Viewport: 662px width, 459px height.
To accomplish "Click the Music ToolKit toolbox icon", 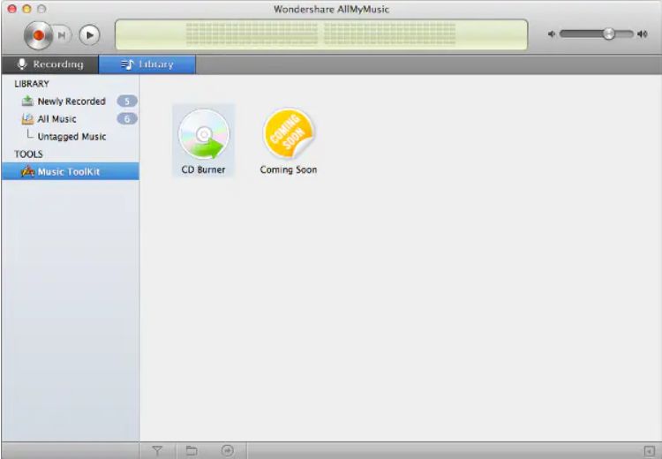I will point(27,171).
